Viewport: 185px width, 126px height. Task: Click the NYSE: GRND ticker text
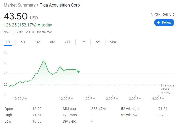(162, 15)
